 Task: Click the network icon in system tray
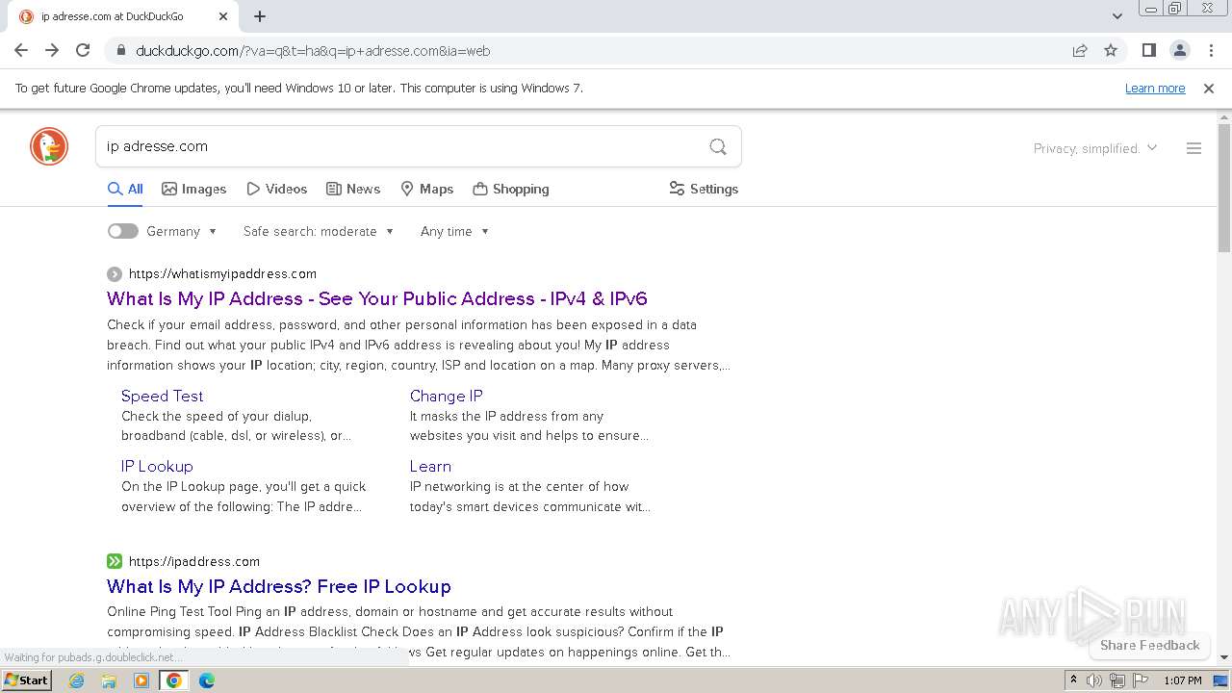click(x=1116, y=680)
